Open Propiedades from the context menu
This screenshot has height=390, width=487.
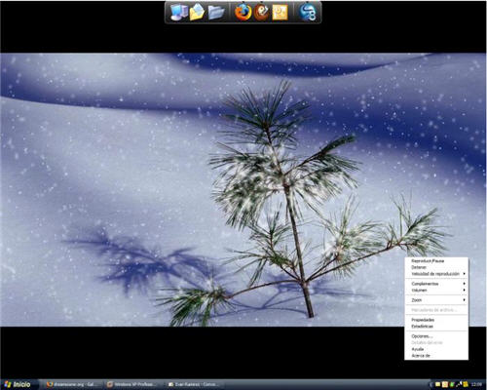(436, 320)
